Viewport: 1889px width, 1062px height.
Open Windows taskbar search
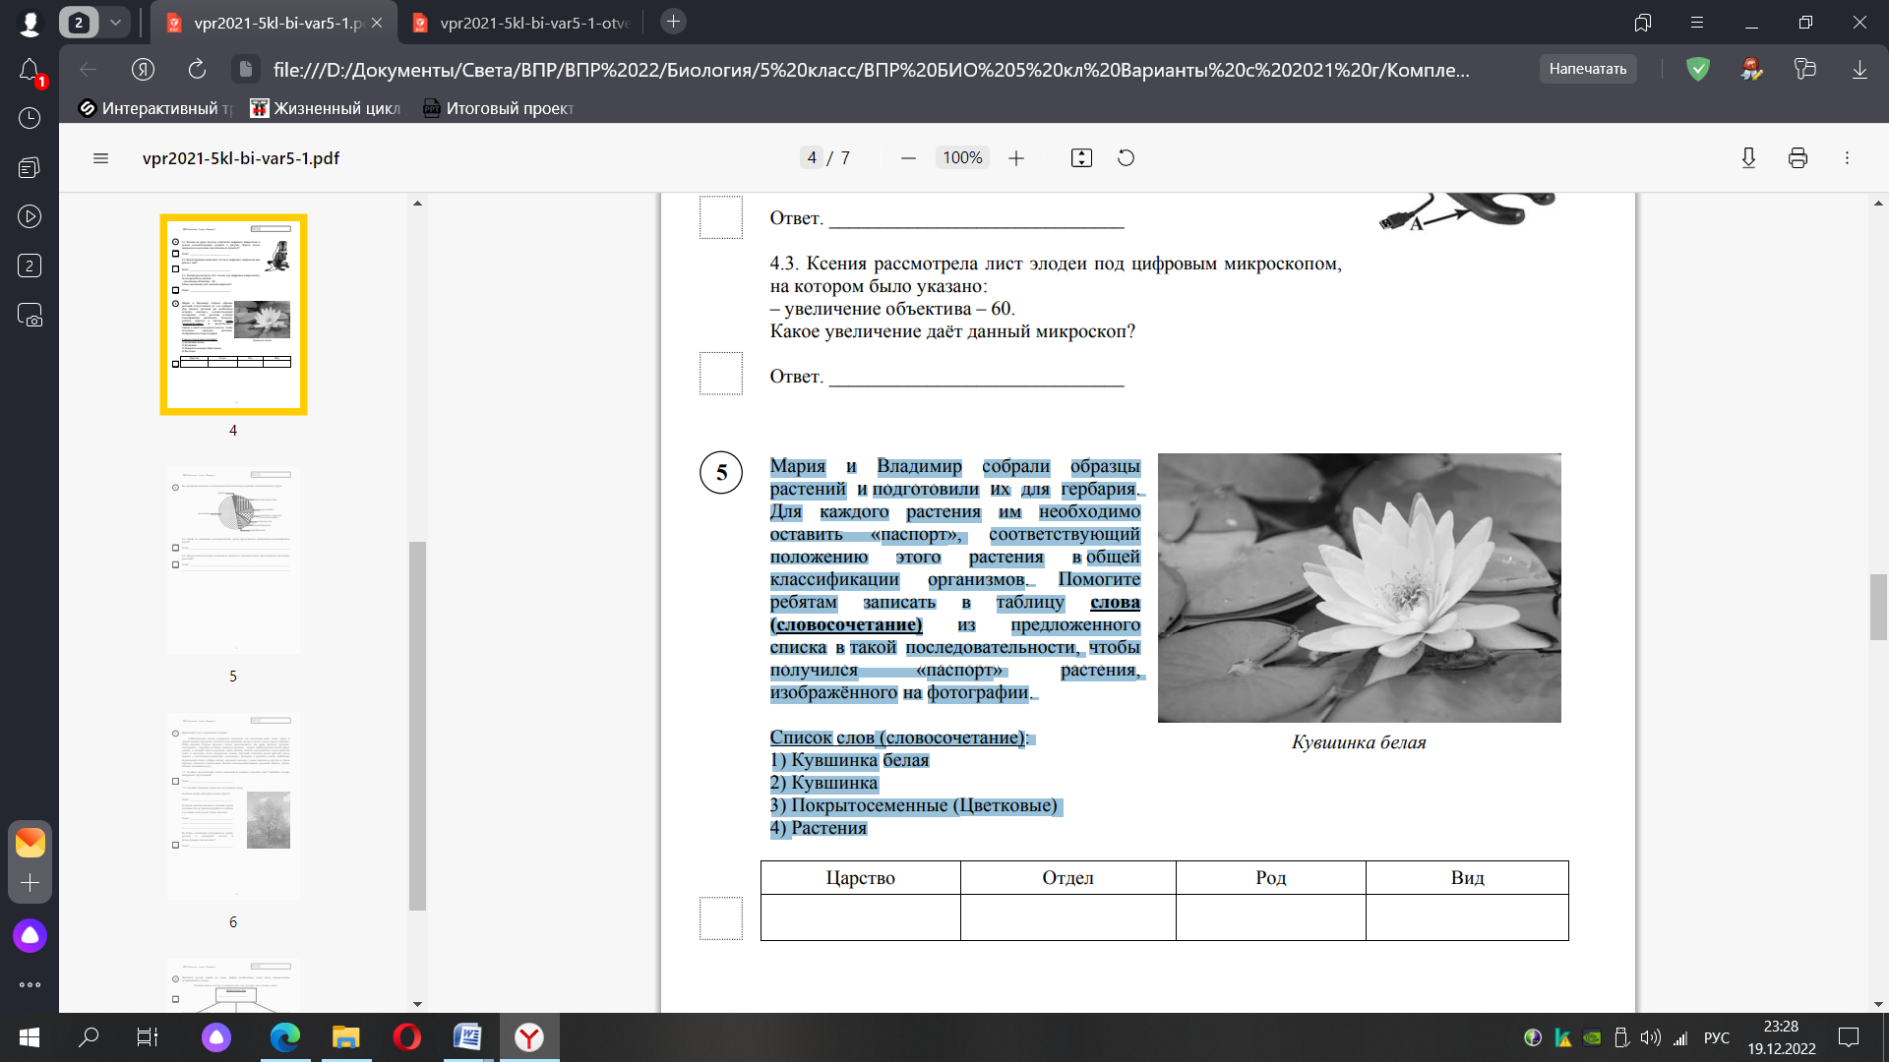89,1037
